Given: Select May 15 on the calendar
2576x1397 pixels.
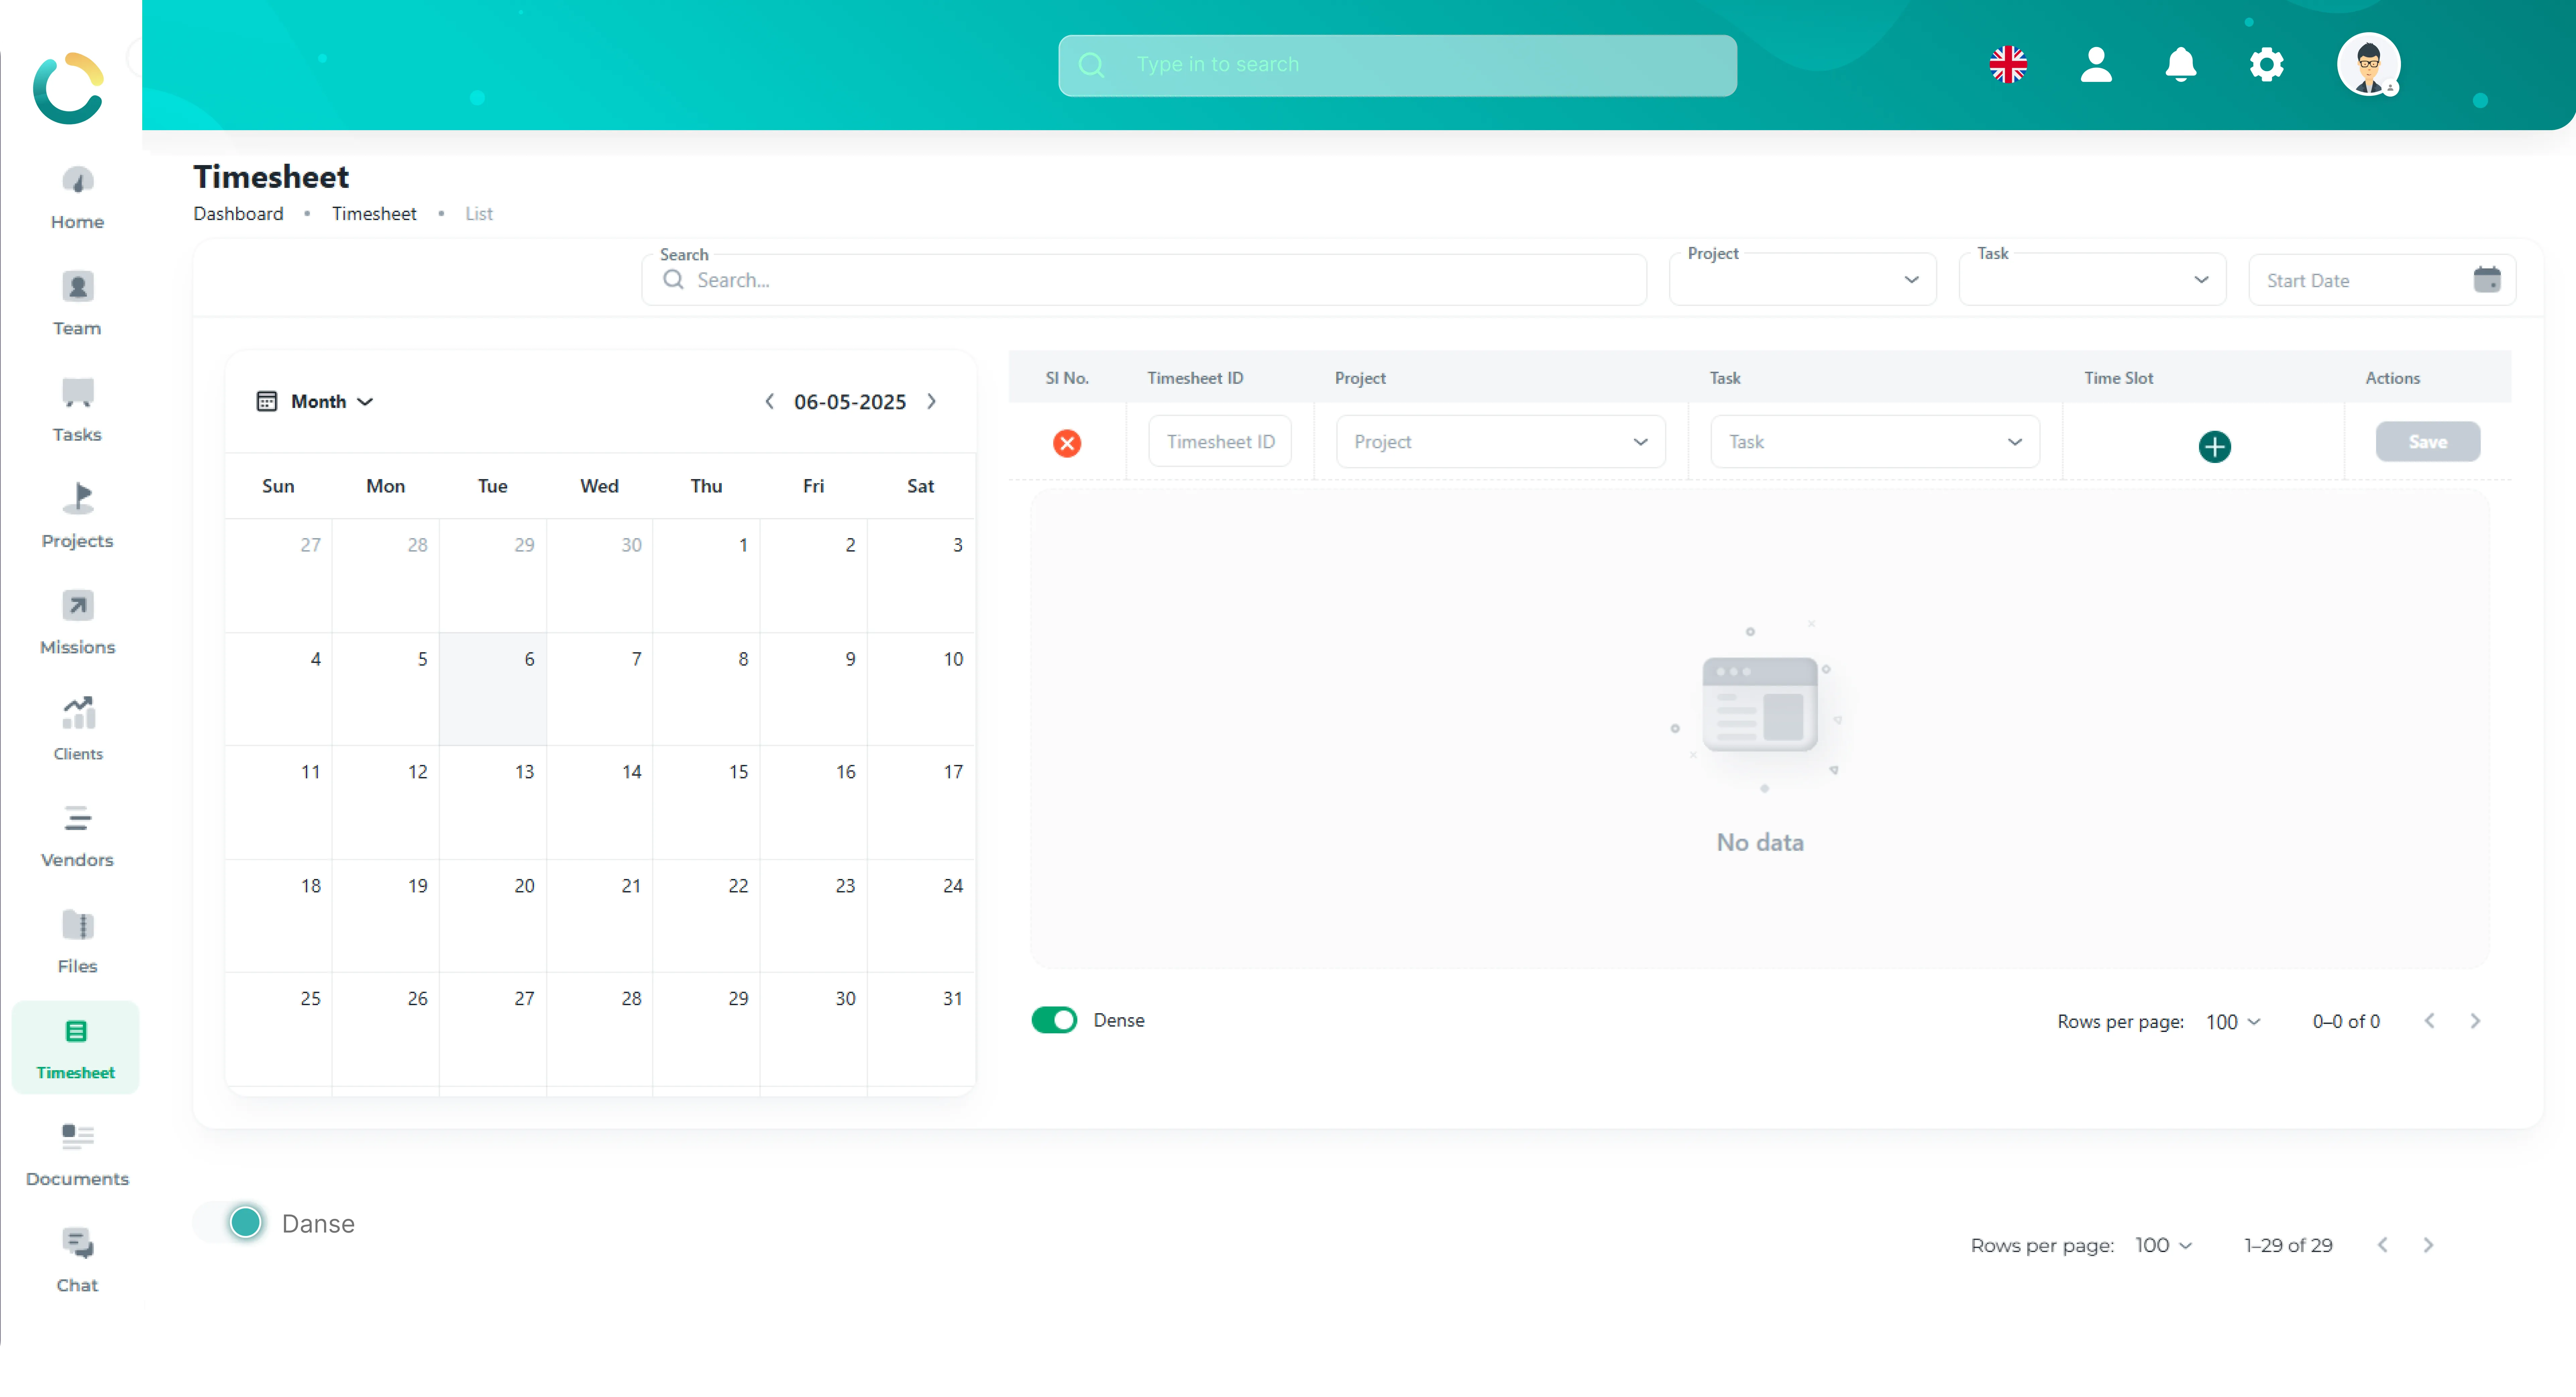Looking at the screenshot, I should [x=706, y=802].
